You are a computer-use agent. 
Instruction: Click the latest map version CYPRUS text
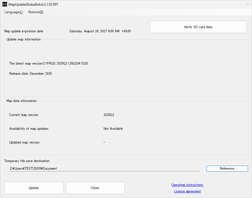click(x=49, y=63)
